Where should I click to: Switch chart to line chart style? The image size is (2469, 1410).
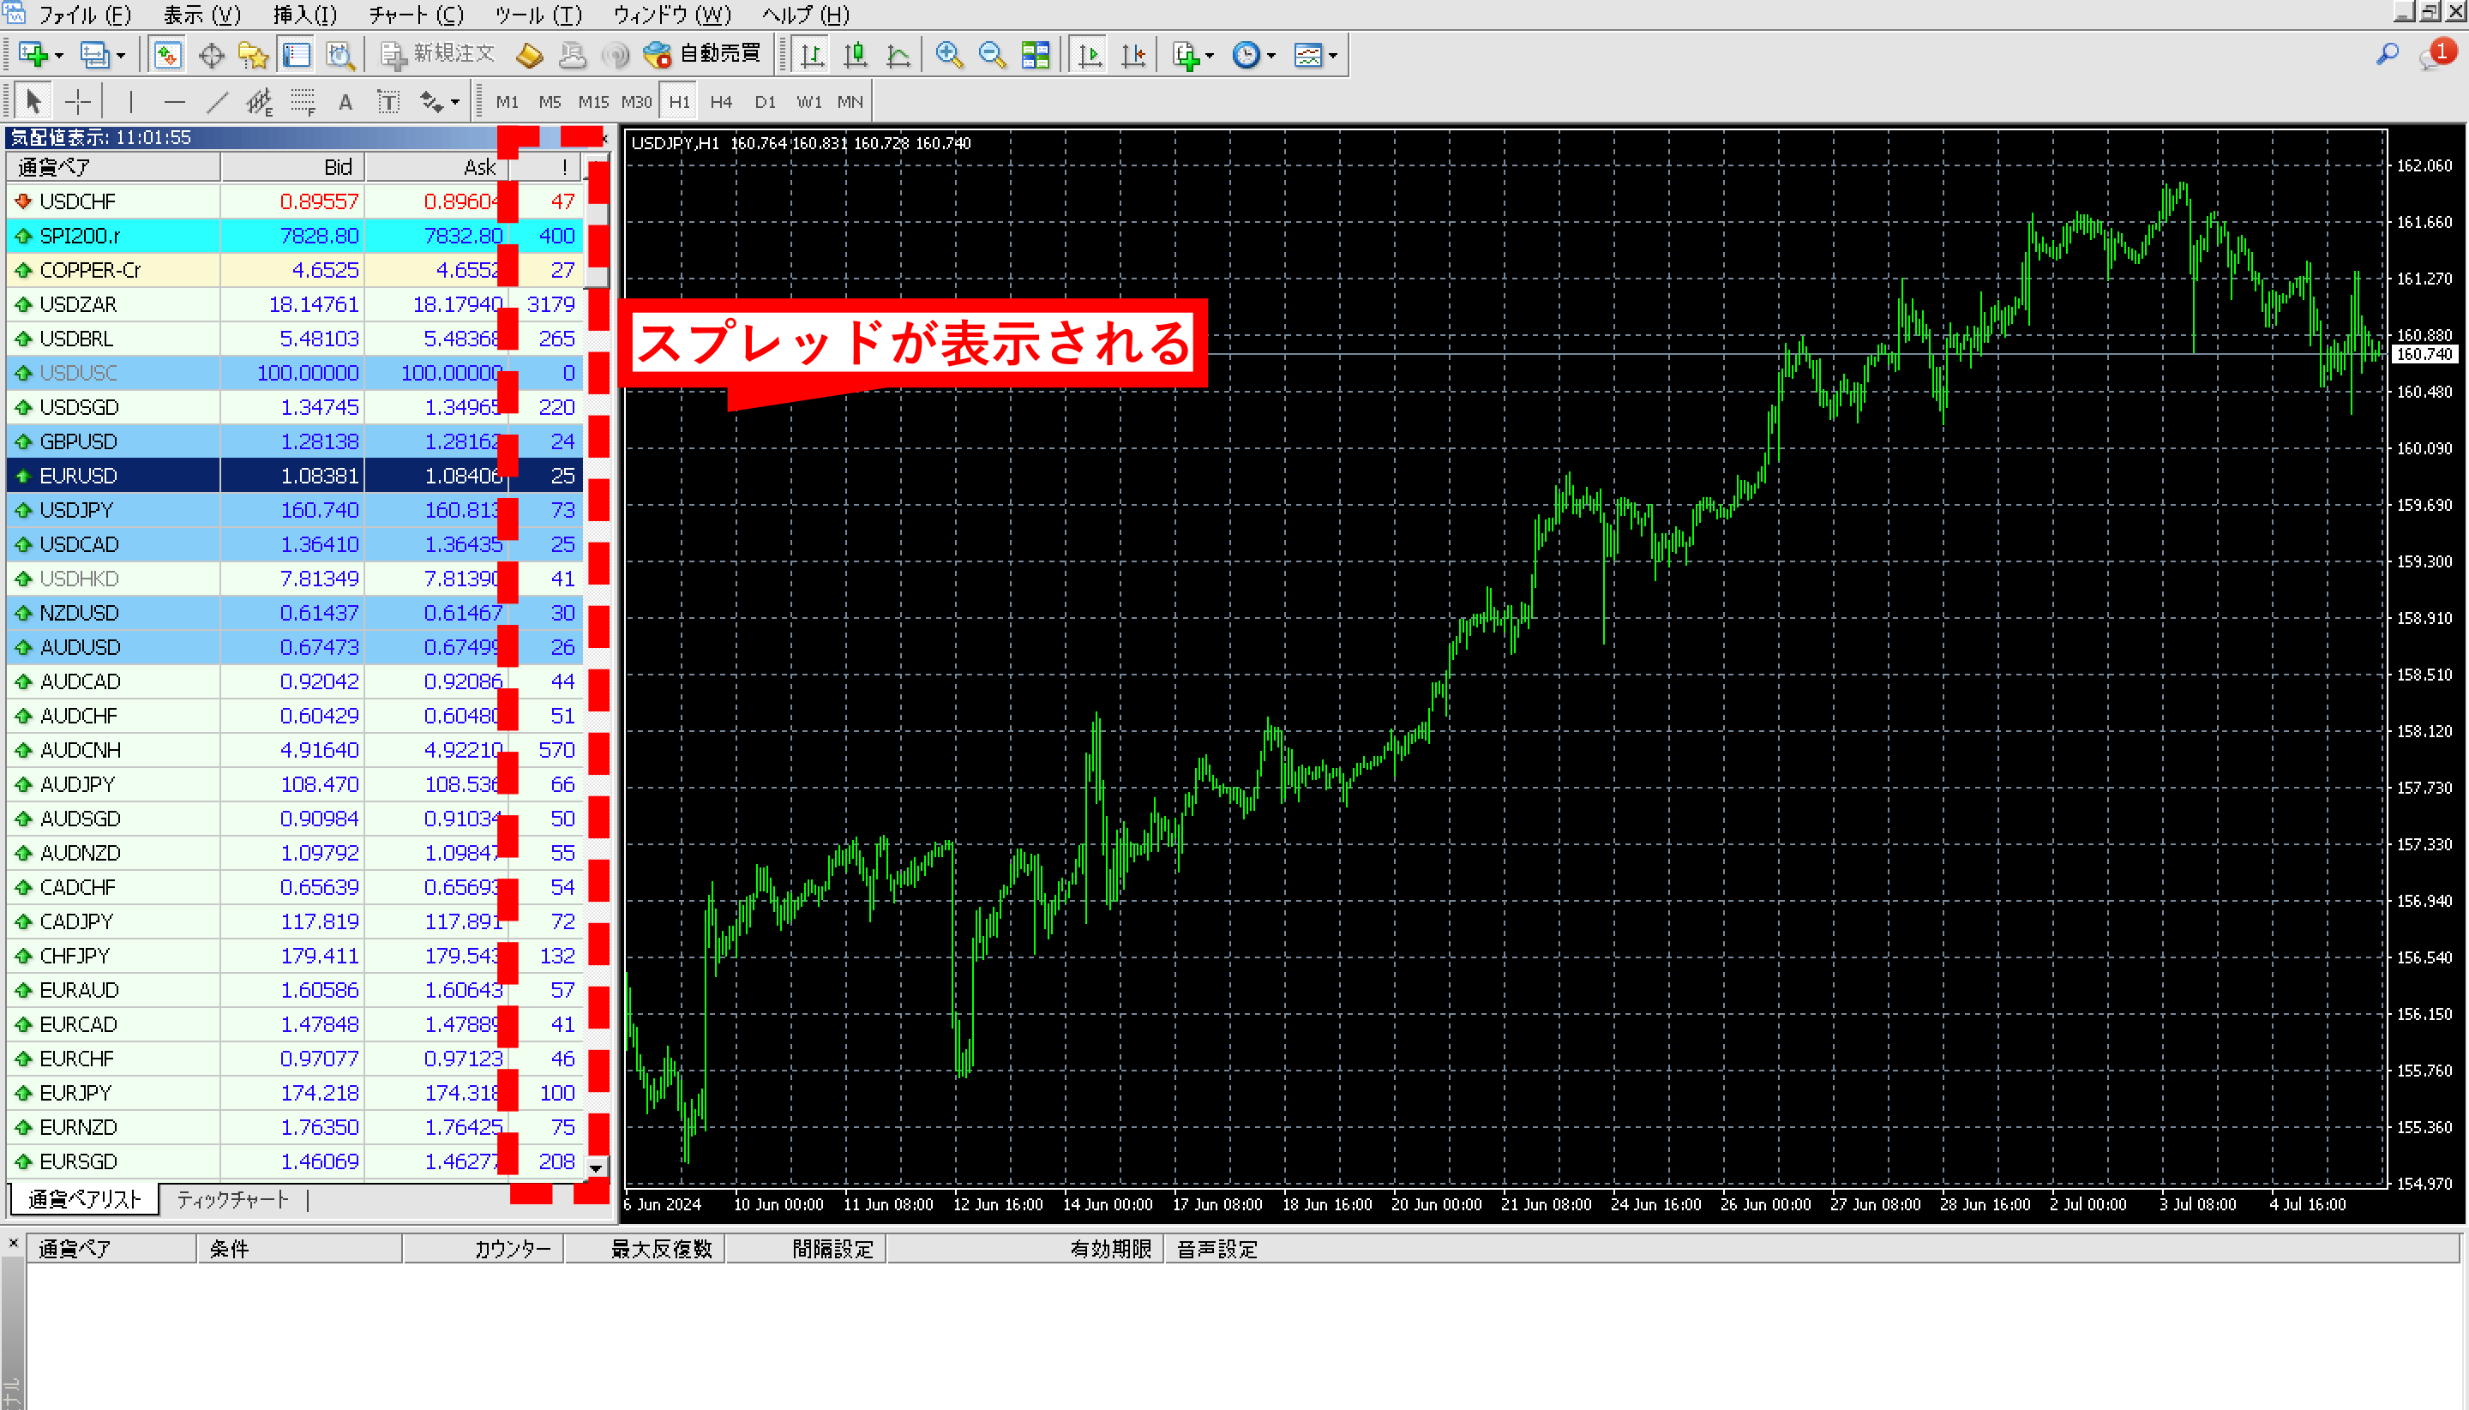[898, 55]
